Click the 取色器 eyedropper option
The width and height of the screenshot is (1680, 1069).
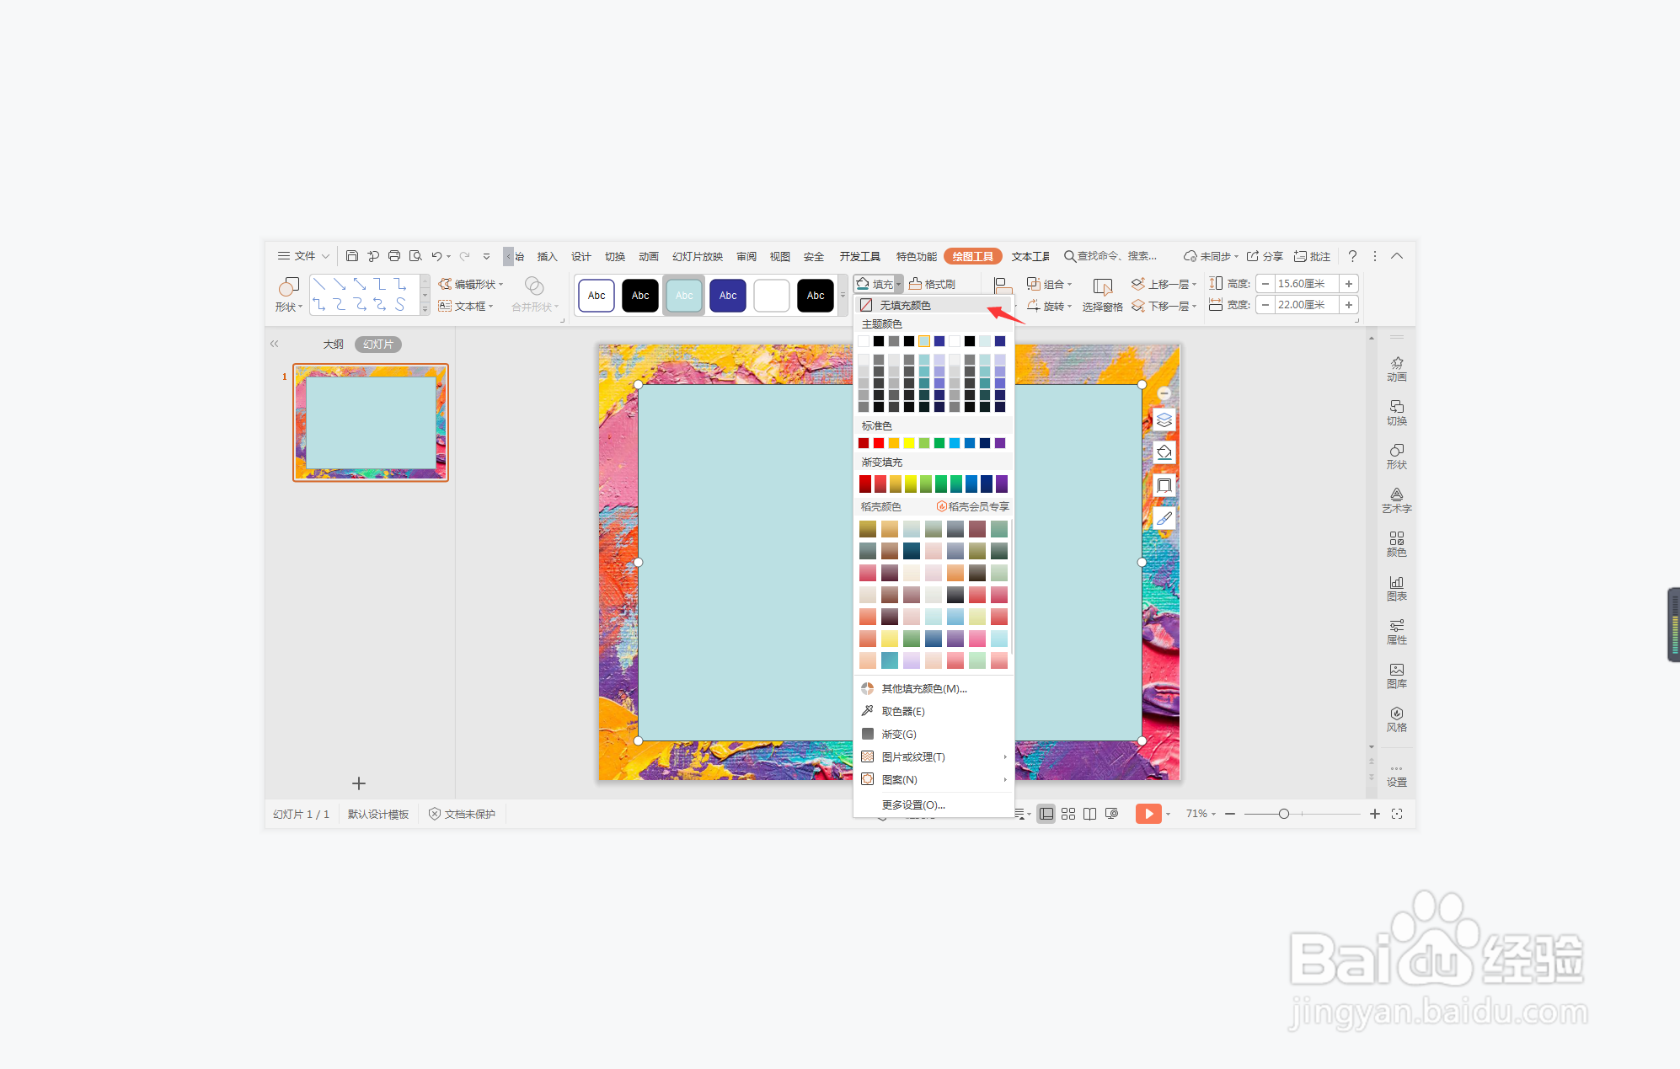coord(902,711)
